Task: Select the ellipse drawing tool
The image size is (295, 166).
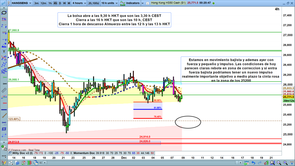Action: [x=4, y=14]
